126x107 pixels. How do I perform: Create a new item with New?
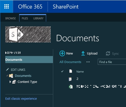pos(70,54)
